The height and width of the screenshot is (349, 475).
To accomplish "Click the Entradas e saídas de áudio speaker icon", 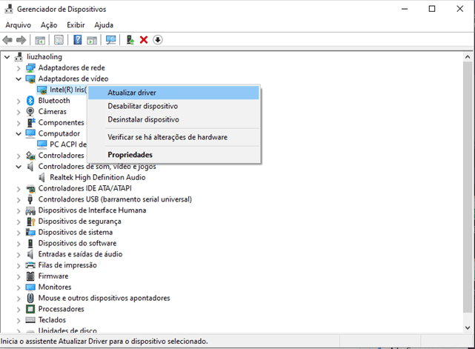I will (x=30, y=254).
